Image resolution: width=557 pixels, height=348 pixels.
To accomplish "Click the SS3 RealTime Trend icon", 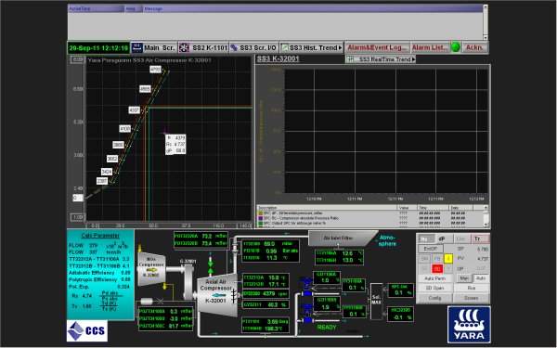I will 350,59.
